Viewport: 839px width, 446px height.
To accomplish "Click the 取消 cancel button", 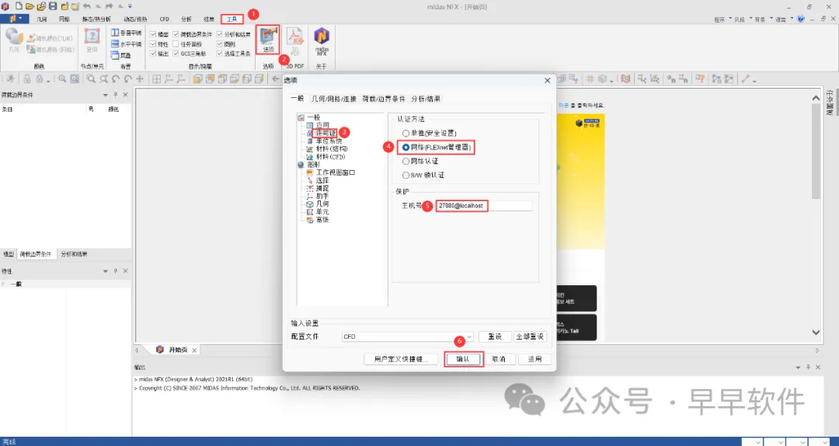I will coord(499,359).
